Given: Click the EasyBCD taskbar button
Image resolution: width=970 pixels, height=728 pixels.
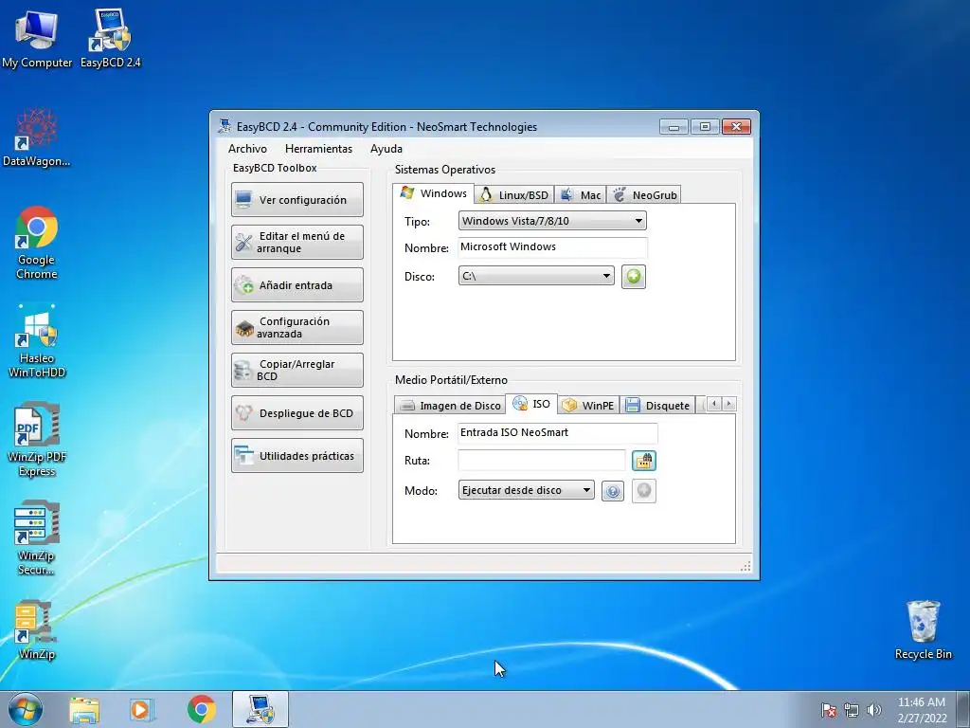Looking at the screenshot, I should 260,710.
